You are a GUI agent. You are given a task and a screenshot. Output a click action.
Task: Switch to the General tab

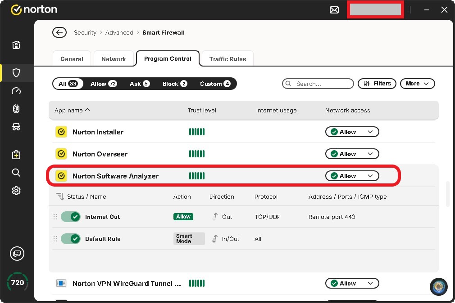point(72,59)
